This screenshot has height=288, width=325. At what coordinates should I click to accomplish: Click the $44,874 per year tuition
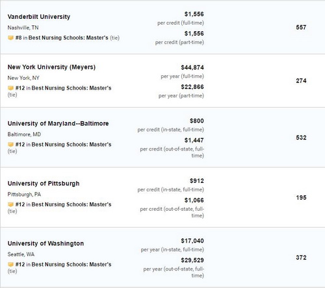pos(192,67)
